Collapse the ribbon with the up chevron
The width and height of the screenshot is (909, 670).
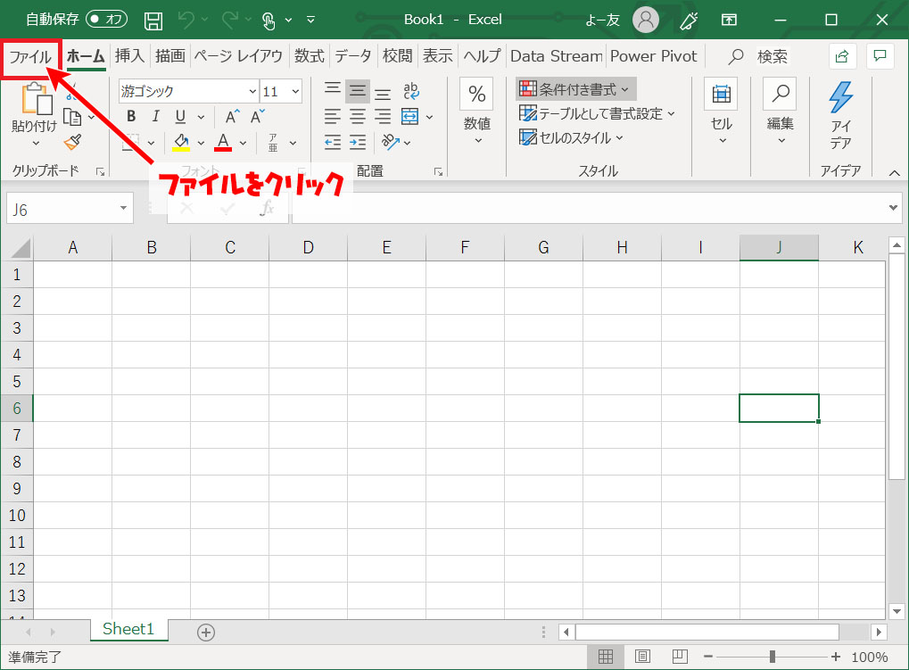[x=895, y=173]
